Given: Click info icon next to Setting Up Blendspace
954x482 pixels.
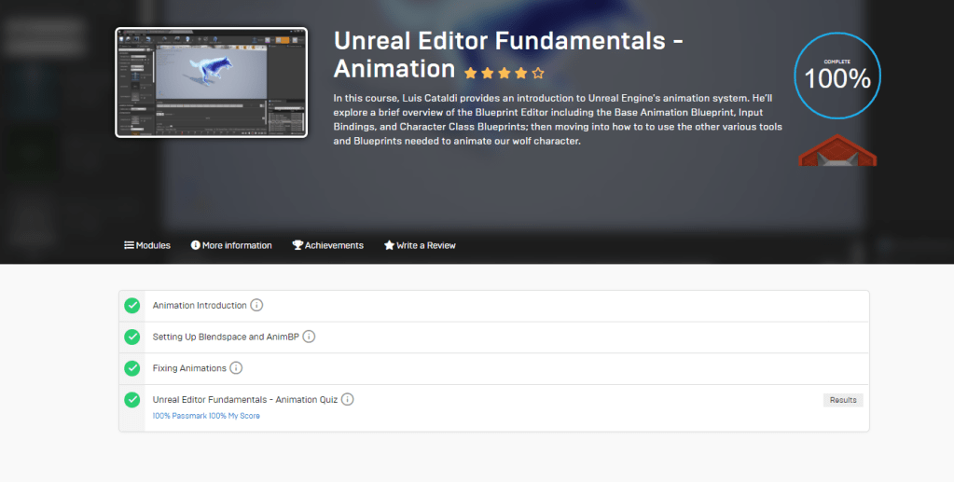Looking at the screenshot, I should pos(309,337).
